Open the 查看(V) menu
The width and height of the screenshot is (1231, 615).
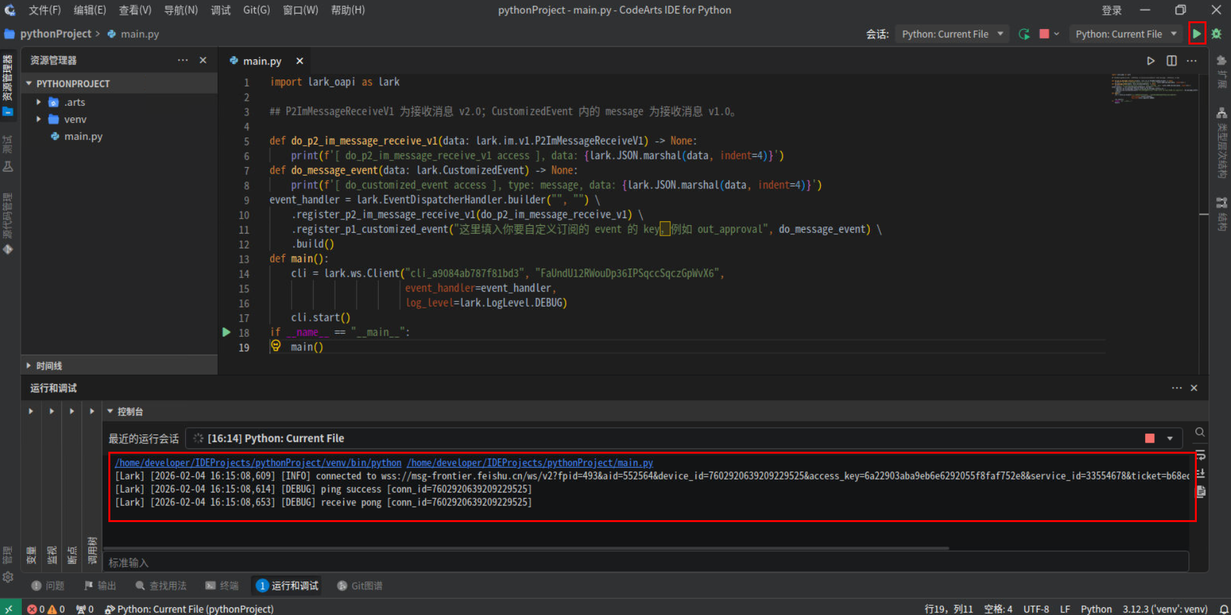point(135,10)
